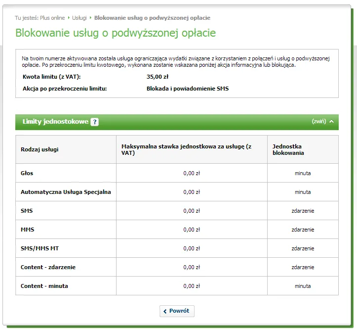
Task: Open the Usługi breadcrumb link
Action: (79, 18)
